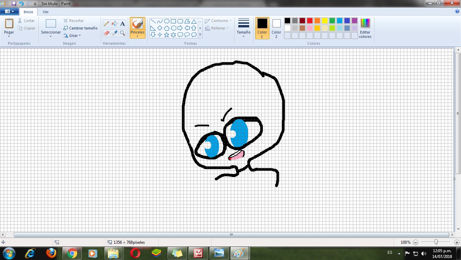Screen dimensions: 461x260
Task: Open Firefox from the taskbar
Action: pyautogui.click(x=51, y=253)
